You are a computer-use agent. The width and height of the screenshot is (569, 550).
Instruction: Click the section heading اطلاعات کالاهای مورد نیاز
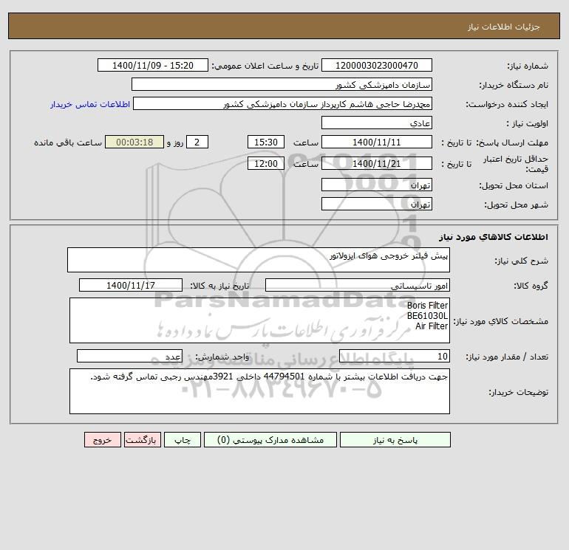[494, 237]
